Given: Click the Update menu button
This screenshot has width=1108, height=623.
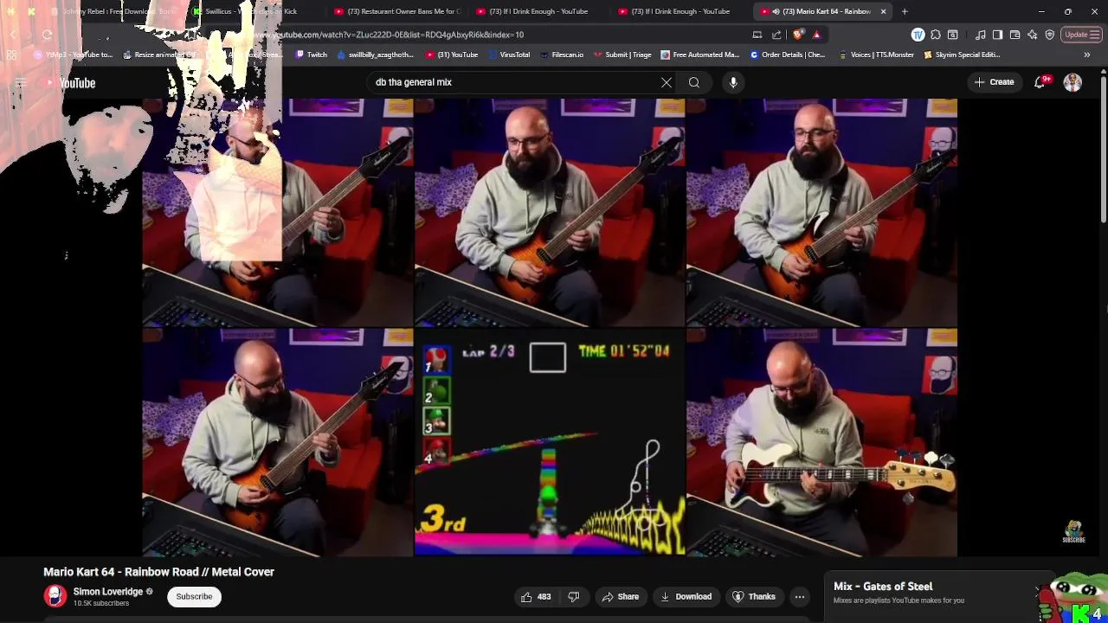Looking at the screenshot, I should click(x=1082, y=35).
